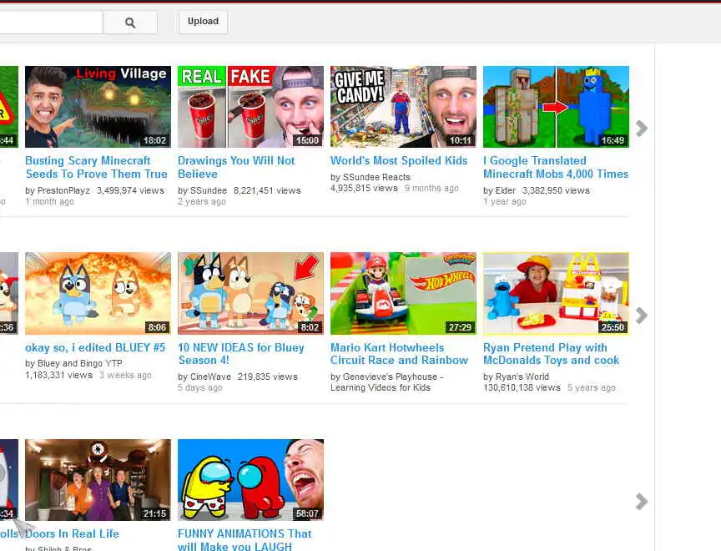Screen dimensions: 721x551
Task: Click the 219,835 views text
Action: pos(268,377)
